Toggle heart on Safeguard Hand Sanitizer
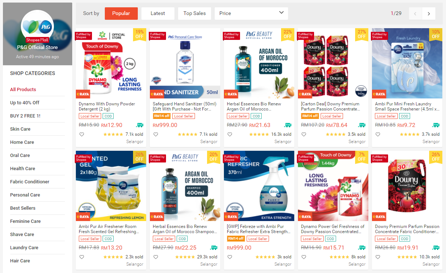 [156, 134]
